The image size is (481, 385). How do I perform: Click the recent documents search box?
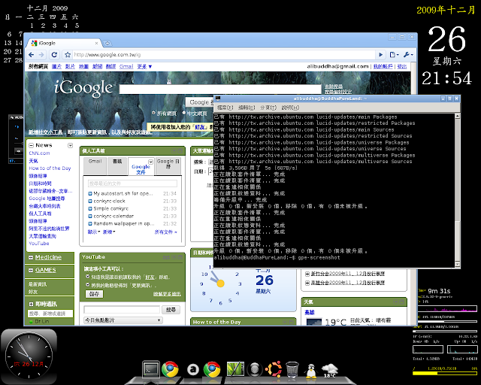[132, 183]
